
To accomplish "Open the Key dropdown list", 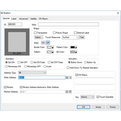I will pos(87,97).
